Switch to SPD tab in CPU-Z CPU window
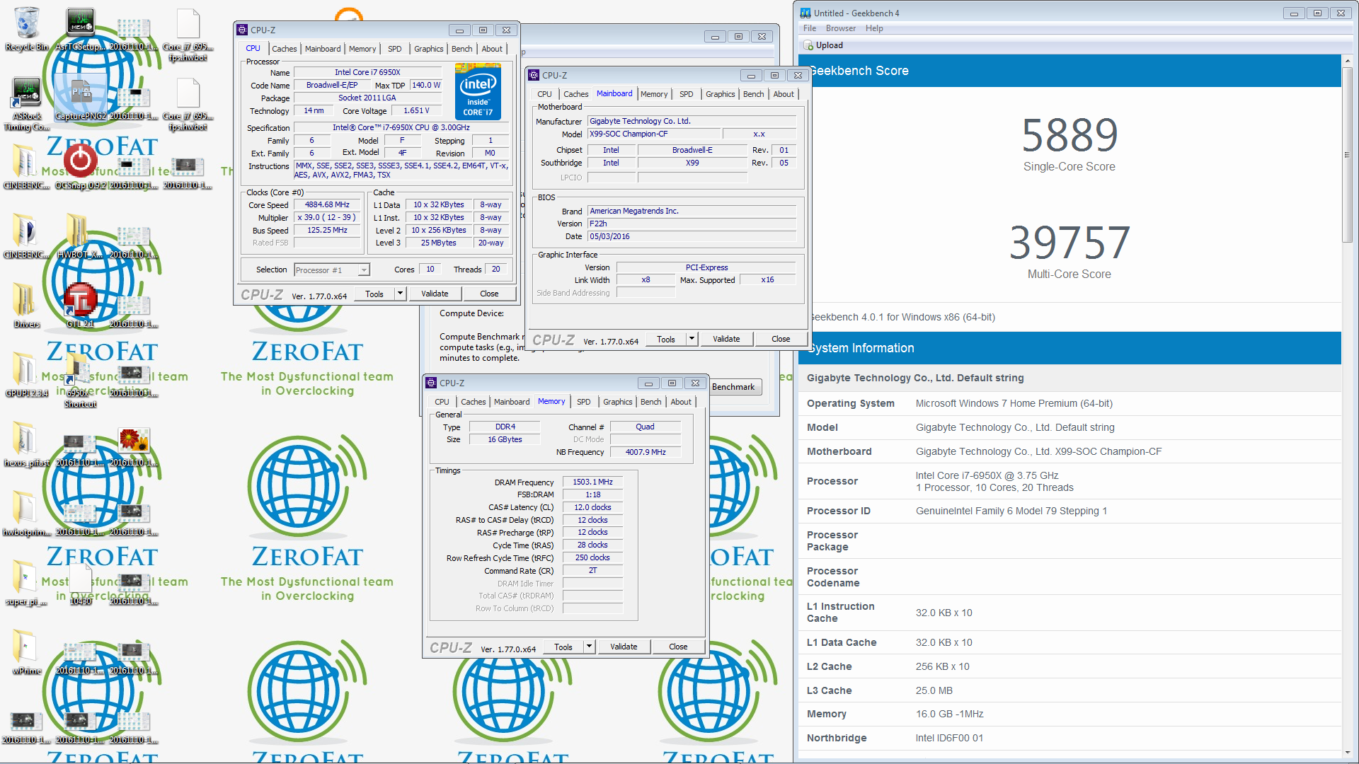 tap(394, 49)
